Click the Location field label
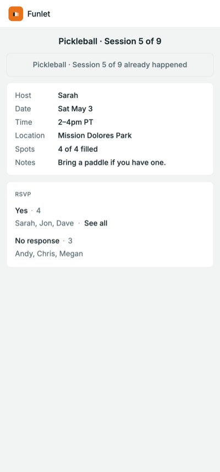Viewport: 220px width, 472px height. (30, 135)
